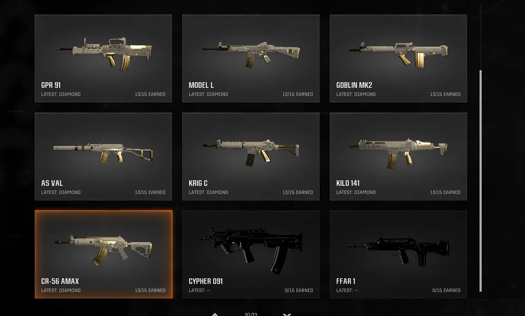Click the partially visible down arrow icon at bottom

tap(287, 314)
